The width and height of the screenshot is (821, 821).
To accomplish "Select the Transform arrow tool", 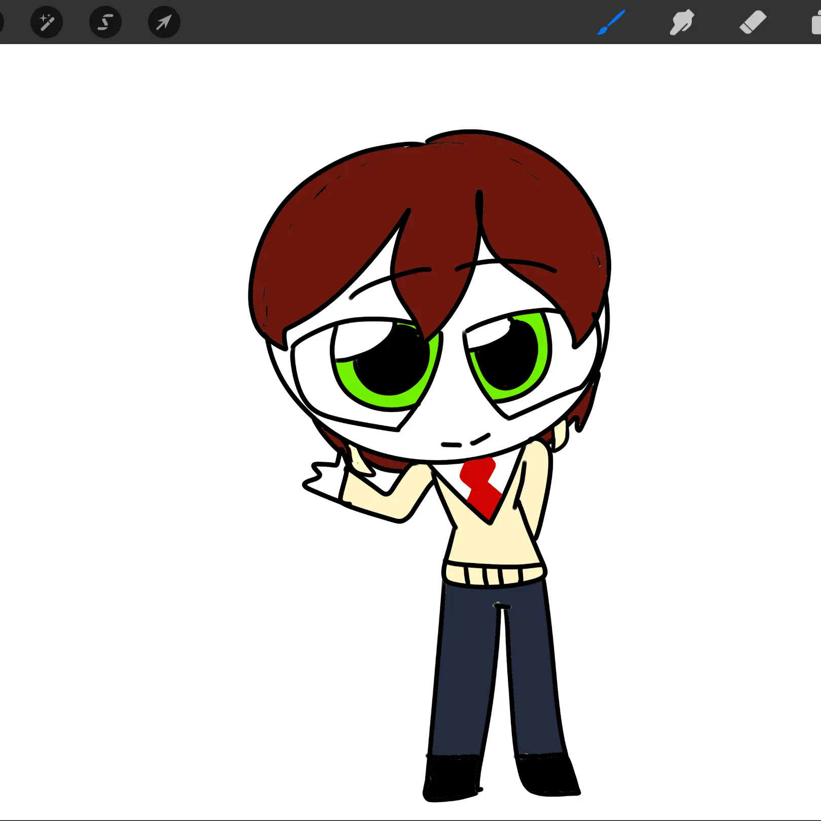I will point(164,22).
